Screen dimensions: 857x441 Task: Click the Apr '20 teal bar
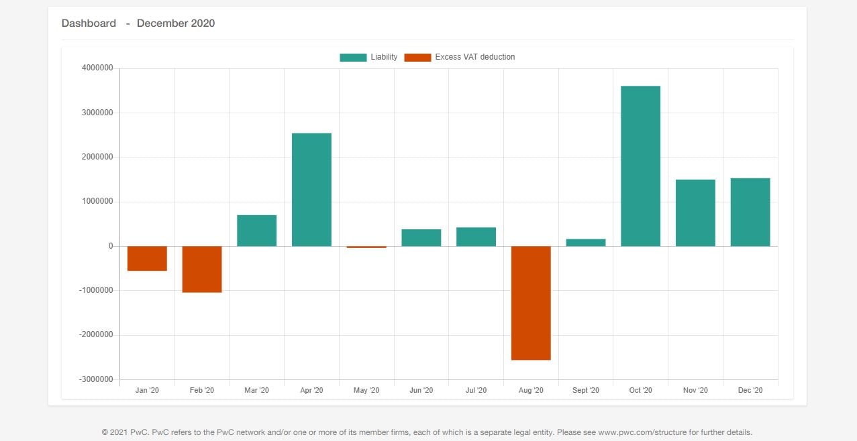(311, 190)
